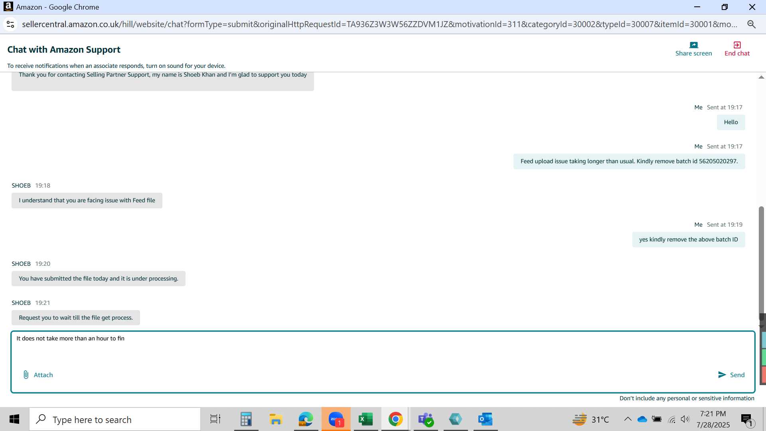Click the message mentioning batch id 56205020297
This screenshot has height=431, width=766.
[x=629, y=161]
